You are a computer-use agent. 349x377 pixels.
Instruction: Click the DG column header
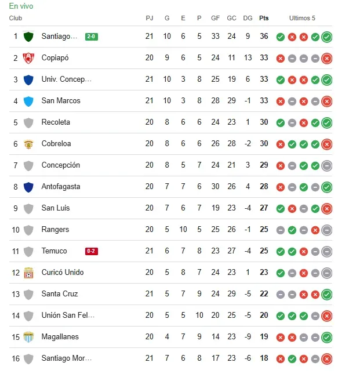tap(248, 18)
